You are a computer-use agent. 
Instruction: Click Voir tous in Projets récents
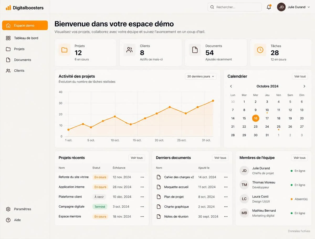137,158
